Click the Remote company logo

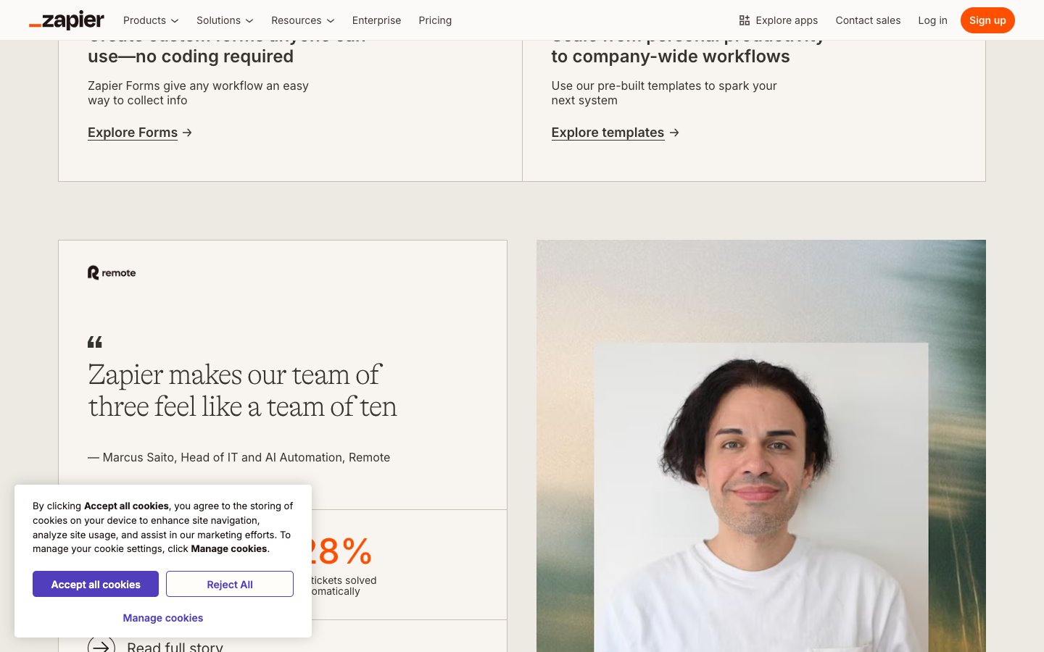[112, 273]
